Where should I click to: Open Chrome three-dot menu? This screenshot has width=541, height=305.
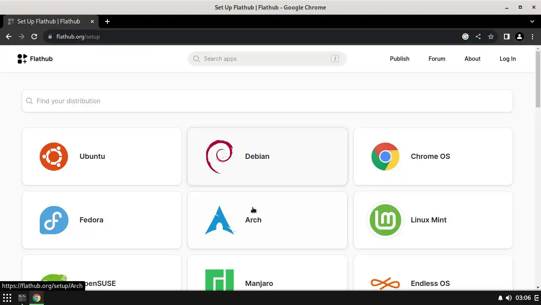click(x=532, y=37)
